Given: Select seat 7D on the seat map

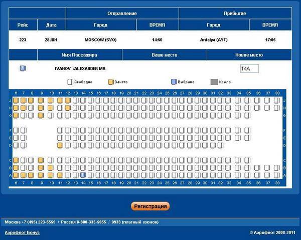Looking at the screenshot, I should pyautogui.click(x=24, y=145).
